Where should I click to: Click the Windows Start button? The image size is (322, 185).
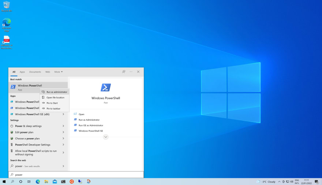pos(4,181)
